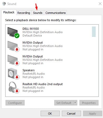This screenshot has width=103, height=118.
Task: Click Realtek(R) Audio text under Speakers
Action: tap(34, 74)
